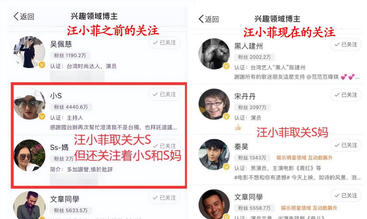This screenshot has height=219, width=367.
Task: Open Ss-媽's avatar picture
Action: (29, 155)
